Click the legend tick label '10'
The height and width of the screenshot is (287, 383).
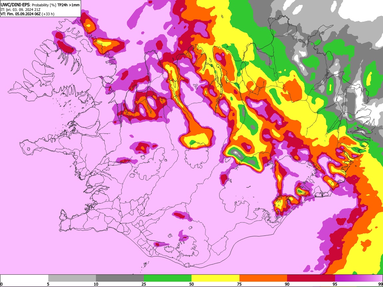point(96,284)
